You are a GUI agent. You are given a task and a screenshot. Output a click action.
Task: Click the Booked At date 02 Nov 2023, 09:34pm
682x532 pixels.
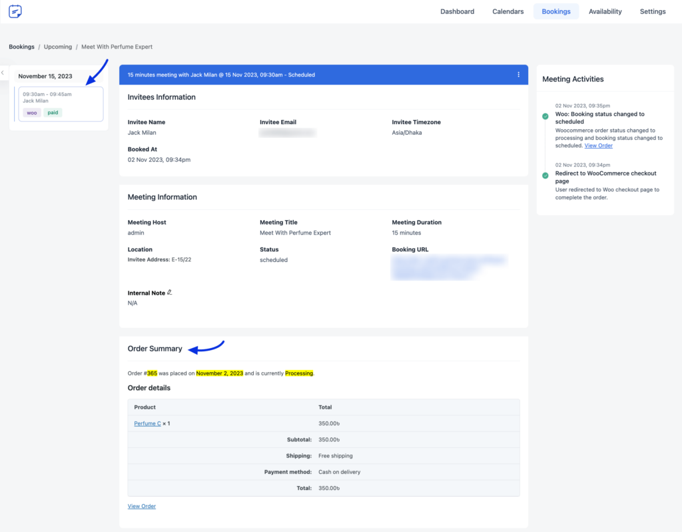pyautogui.click(x=159, y=160)
